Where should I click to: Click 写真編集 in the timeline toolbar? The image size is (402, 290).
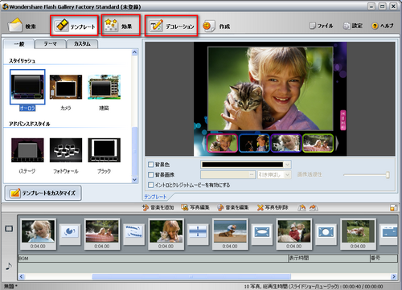195,207
